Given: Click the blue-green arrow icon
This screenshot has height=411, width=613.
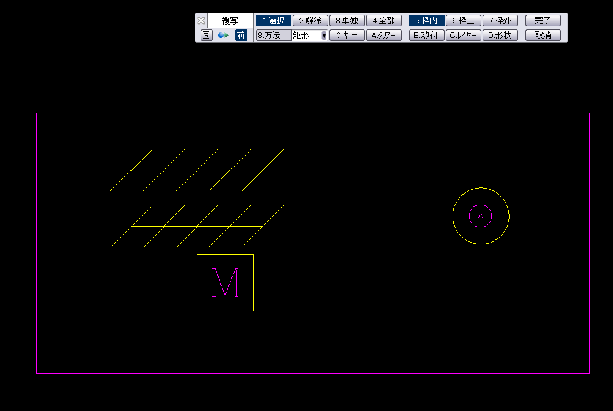Looking at the screenshot, I should pos(224,36).
